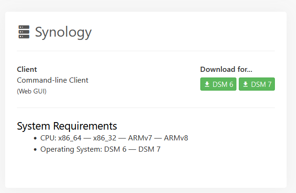Click the download arrow icon in DSM 6 button

pyautogui.click(x=207, y=85)
